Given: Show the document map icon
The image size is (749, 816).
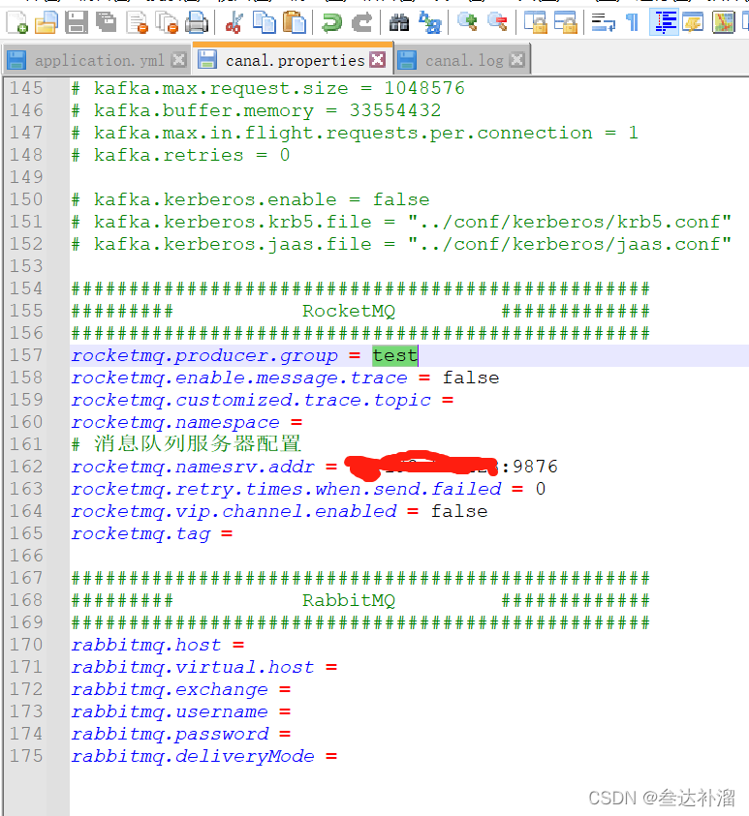Looking at the screenshot, I should 724,23.
